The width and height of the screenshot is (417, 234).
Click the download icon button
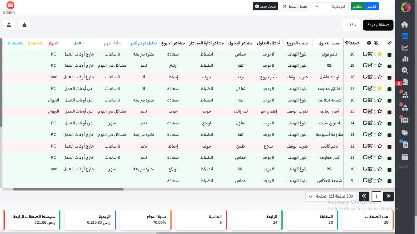(24, 25)
